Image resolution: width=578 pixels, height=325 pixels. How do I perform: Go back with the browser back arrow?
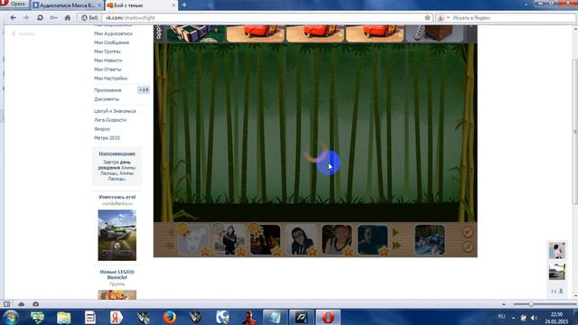pos(13,18)
